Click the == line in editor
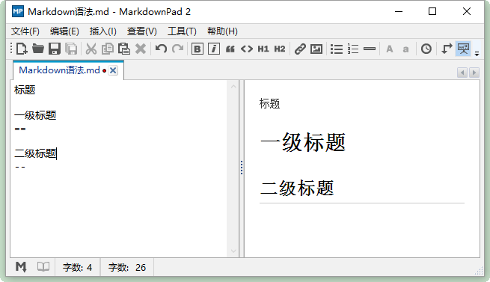 (x=20, y=129)
